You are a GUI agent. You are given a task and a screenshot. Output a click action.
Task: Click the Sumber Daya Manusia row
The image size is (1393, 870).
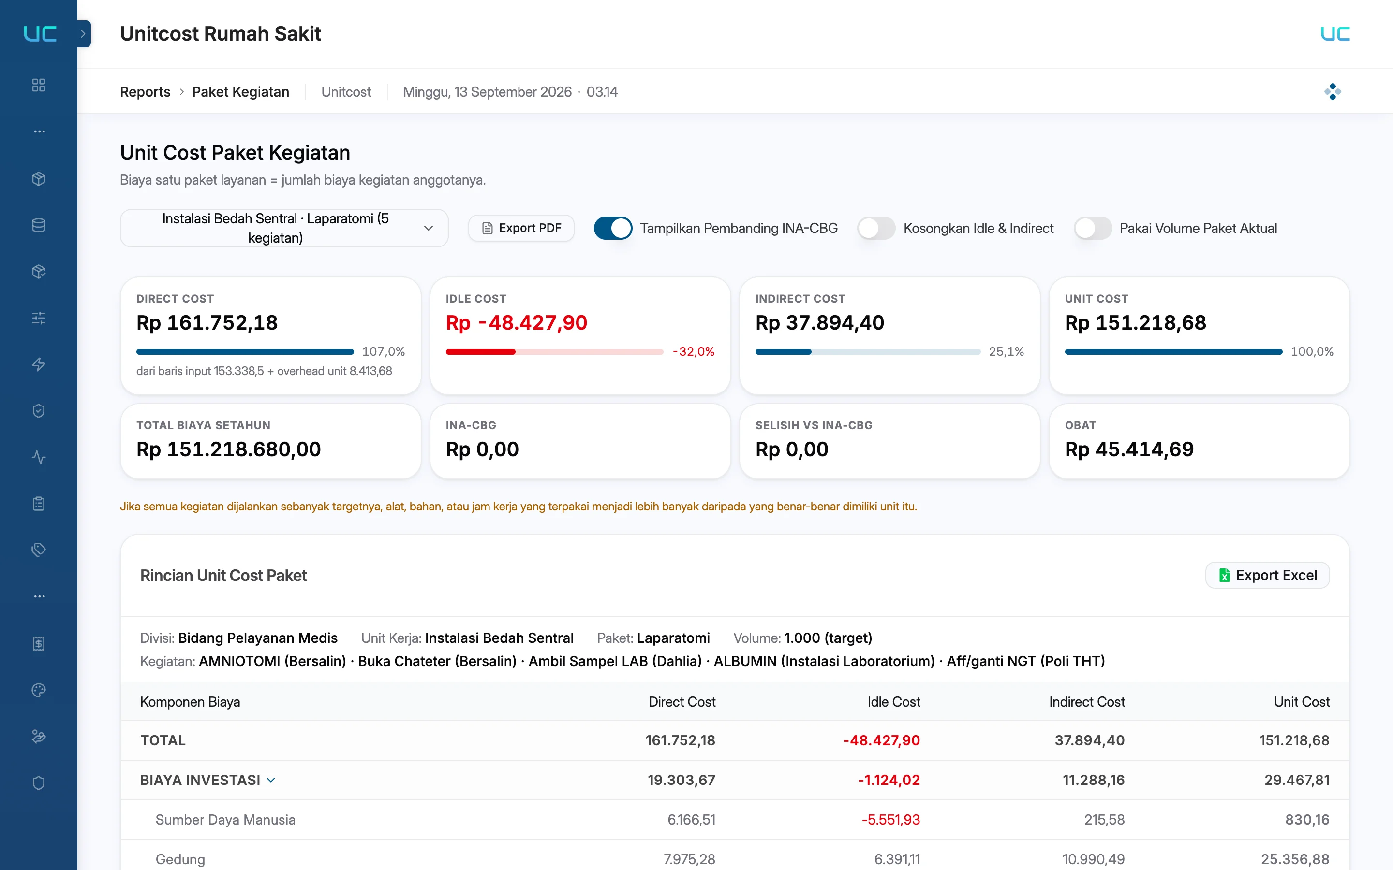(735, 820)
